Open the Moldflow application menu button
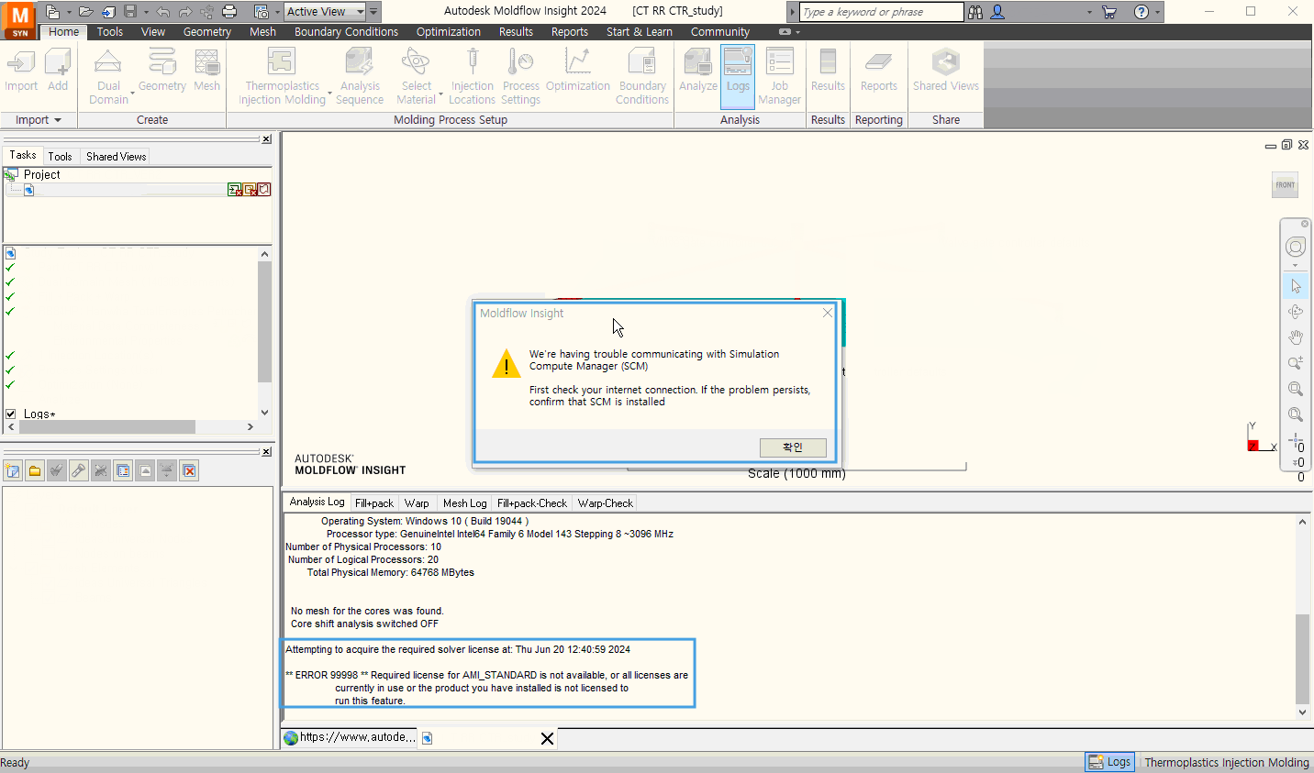 pyautogui.click(x=20, y=19)
